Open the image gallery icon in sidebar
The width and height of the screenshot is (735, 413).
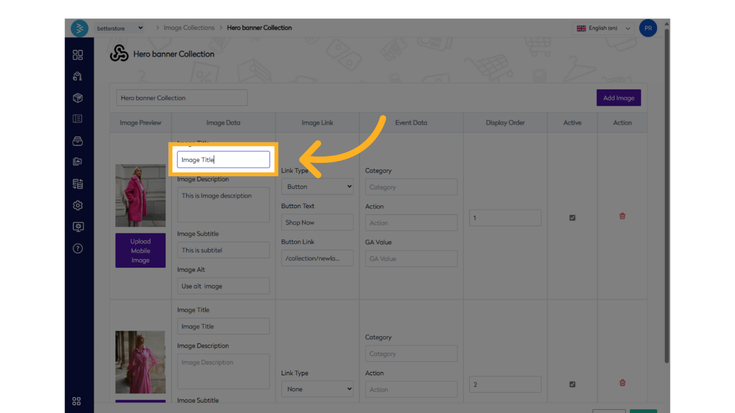tap(78, 162)
